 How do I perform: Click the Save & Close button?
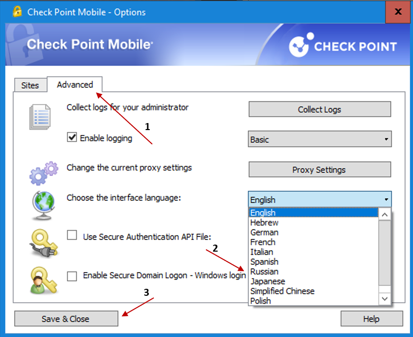(x=66, y=318)
